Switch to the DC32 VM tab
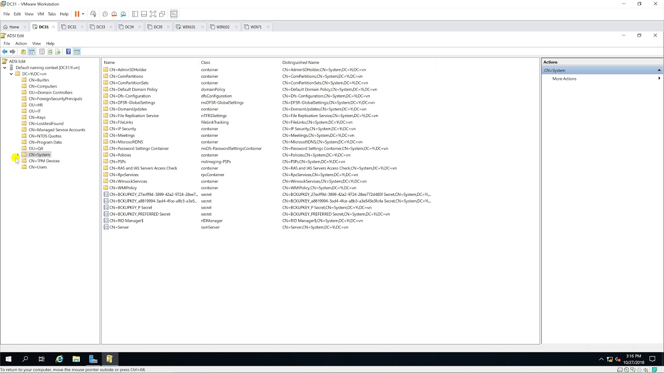This screenshot has width=664, height=373. (x=72, y=27)
